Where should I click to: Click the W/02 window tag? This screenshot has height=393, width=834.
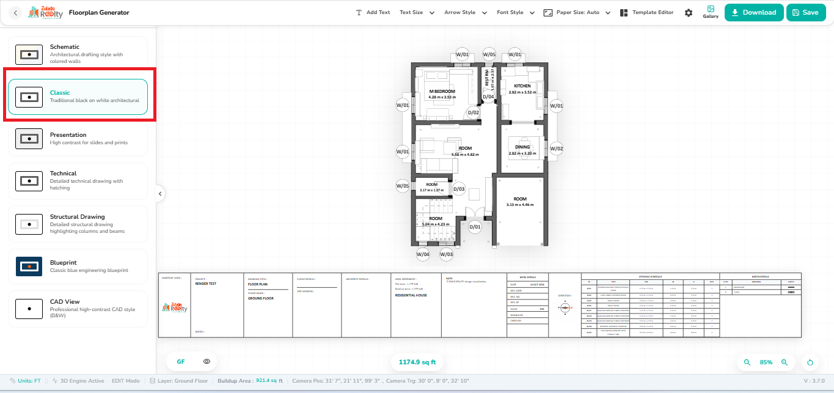pos(556,149)
